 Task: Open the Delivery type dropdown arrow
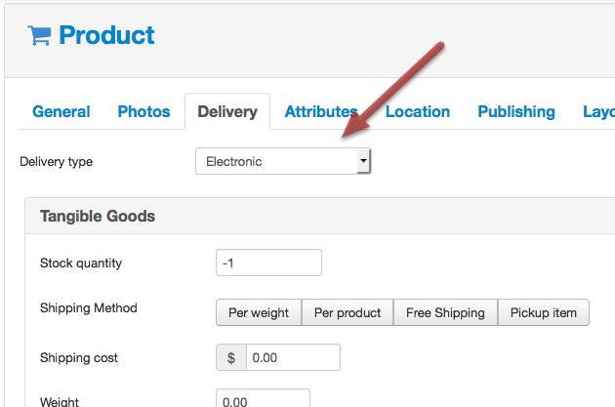pyautogui.click(x=363, y=161)
